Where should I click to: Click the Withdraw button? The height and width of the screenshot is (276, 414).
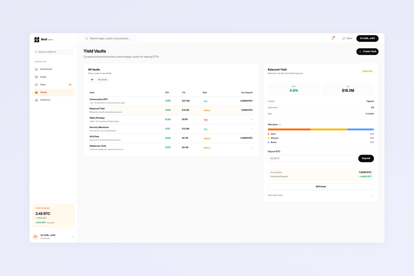point(321,186)
